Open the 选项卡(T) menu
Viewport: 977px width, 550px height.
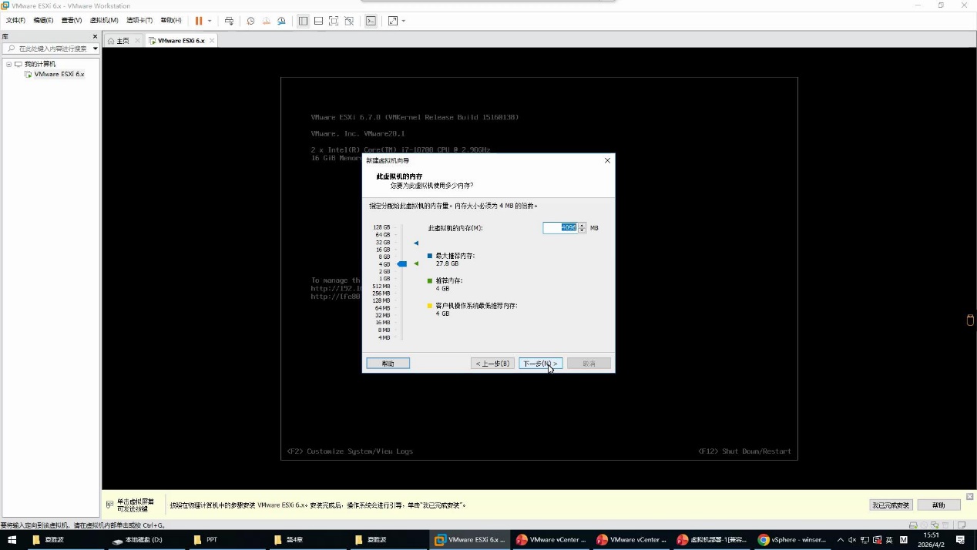tap(139, 21)
